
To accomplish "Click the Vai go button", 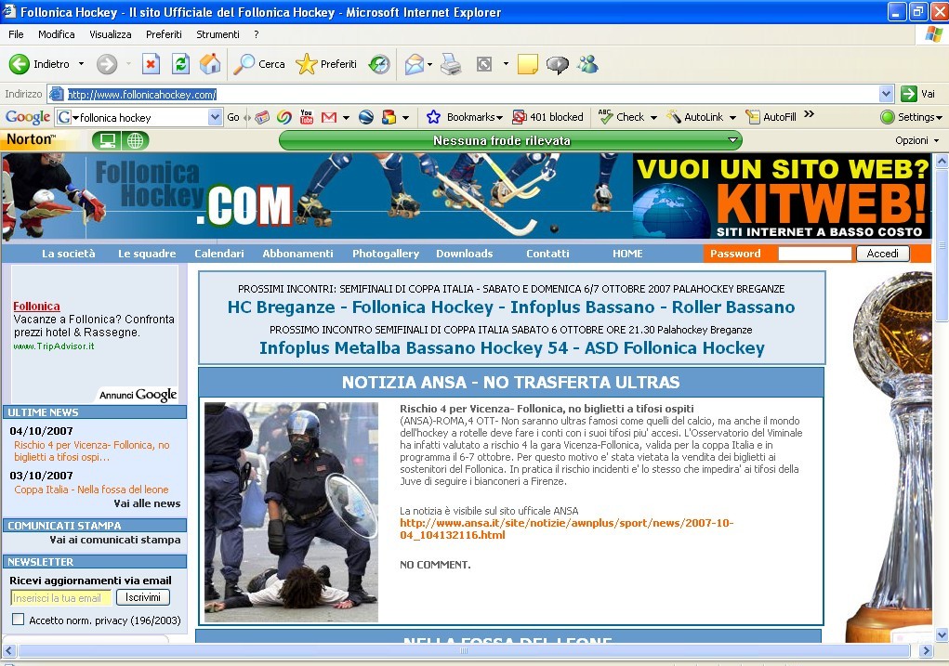I will click(x=918, y=94).
